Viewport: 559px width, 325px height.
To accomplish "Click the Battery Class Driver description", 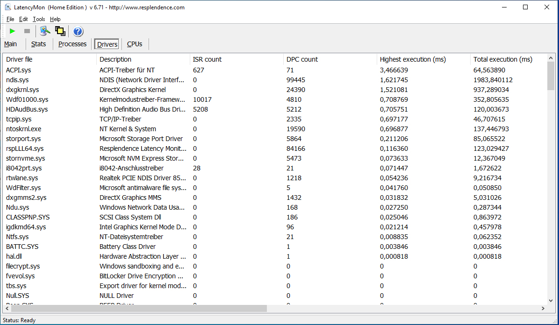I will [x=128, y=247].
